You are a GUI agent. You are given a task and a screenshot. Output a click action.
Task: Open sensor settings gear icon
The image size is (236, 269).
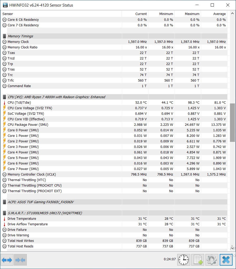point(212,260)
